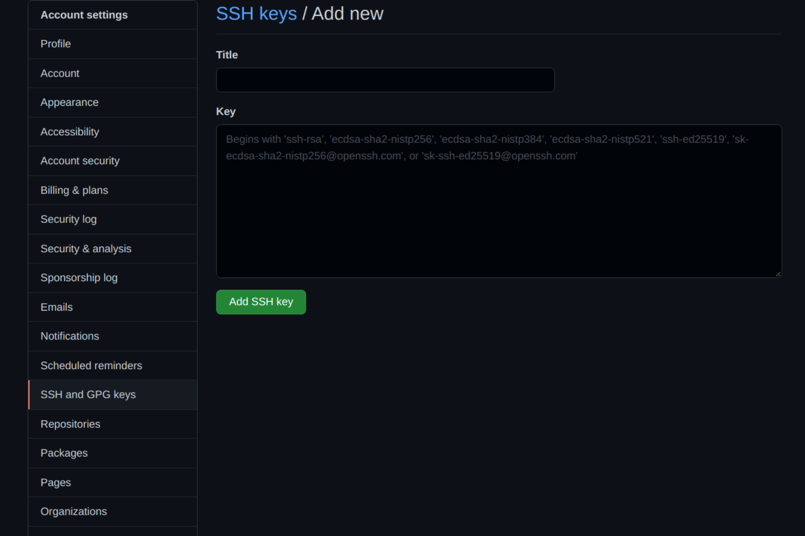805x536 pixels.
Task: Open the Emails settings page
Action: [x=56, y=307]
